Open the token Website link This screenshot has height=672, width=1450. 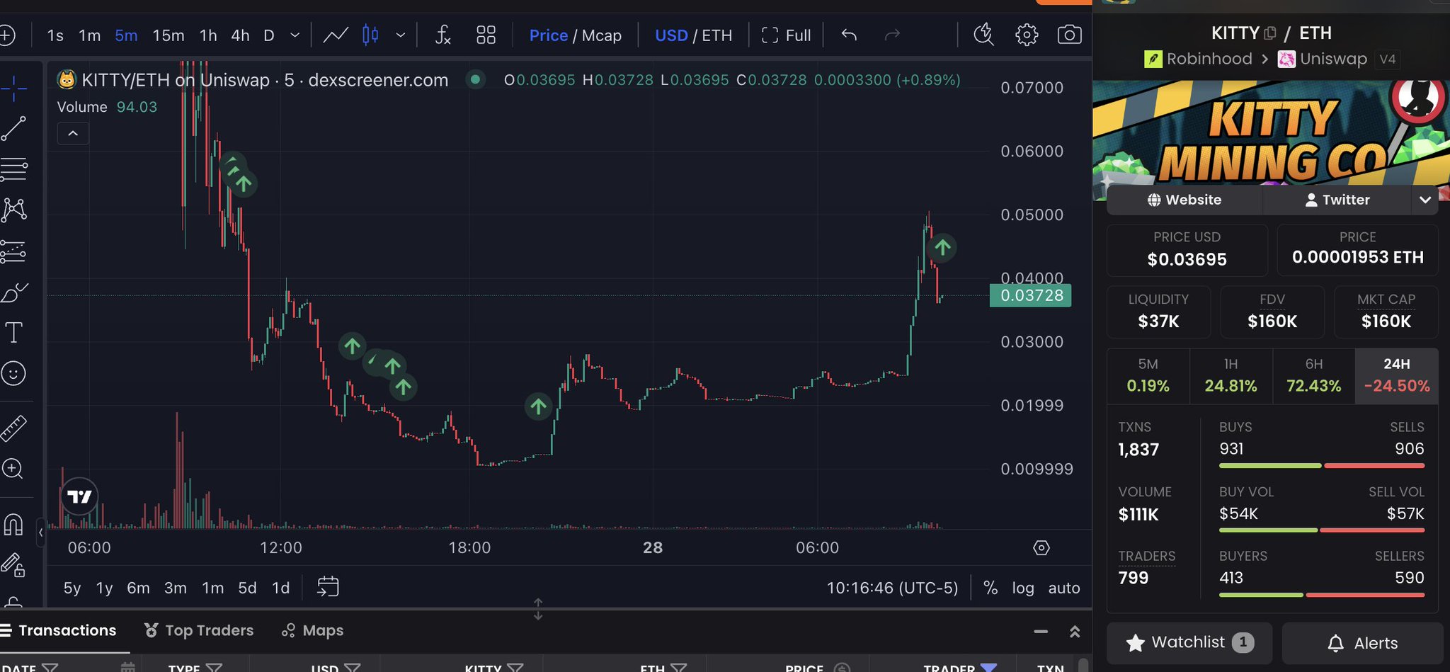click(x=1184, y=200)
